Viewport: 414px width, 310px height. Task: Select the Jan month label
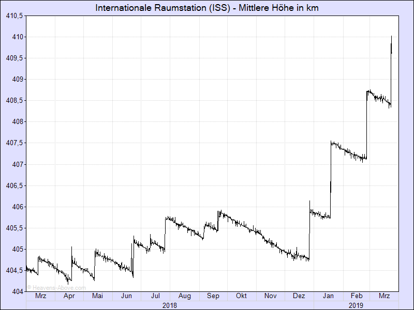328,296
